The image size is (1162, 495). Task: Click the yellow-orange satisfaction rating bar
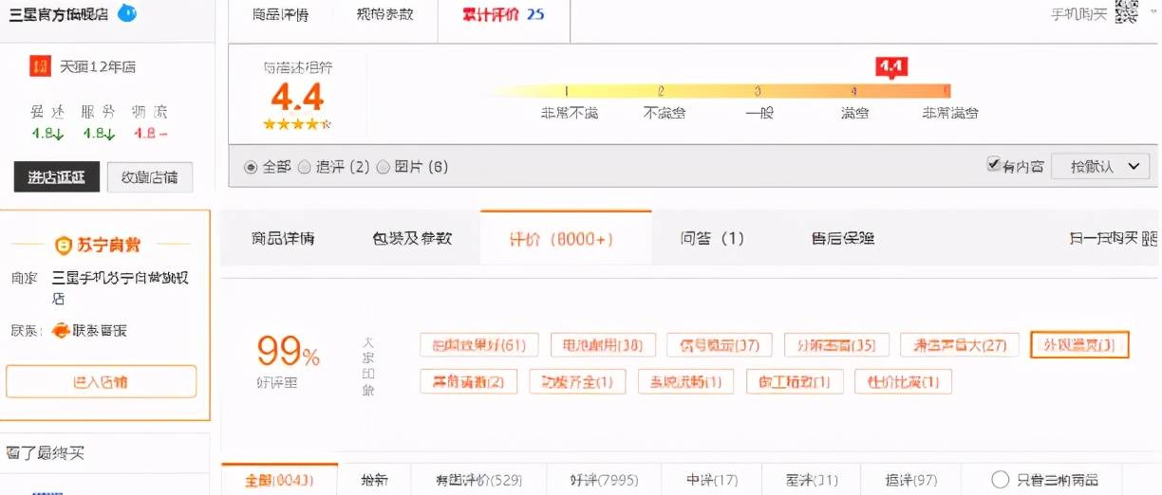click(712, 91)
